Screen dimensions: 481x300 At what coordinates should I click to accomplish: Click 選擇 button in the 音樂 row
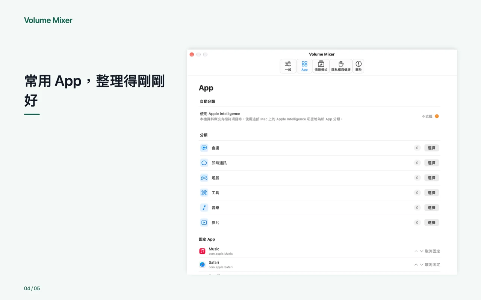(x=432, y=207)
